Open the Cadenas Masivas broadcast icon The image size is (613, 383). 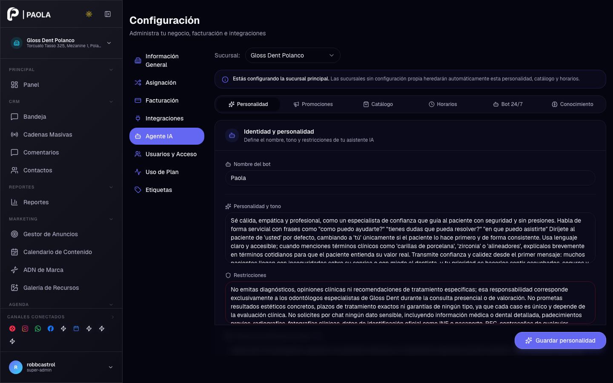[14, 134]
